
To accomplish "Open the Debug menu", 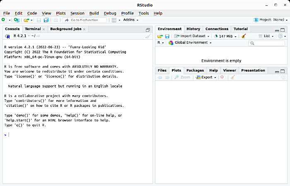I will click(110, 13).
